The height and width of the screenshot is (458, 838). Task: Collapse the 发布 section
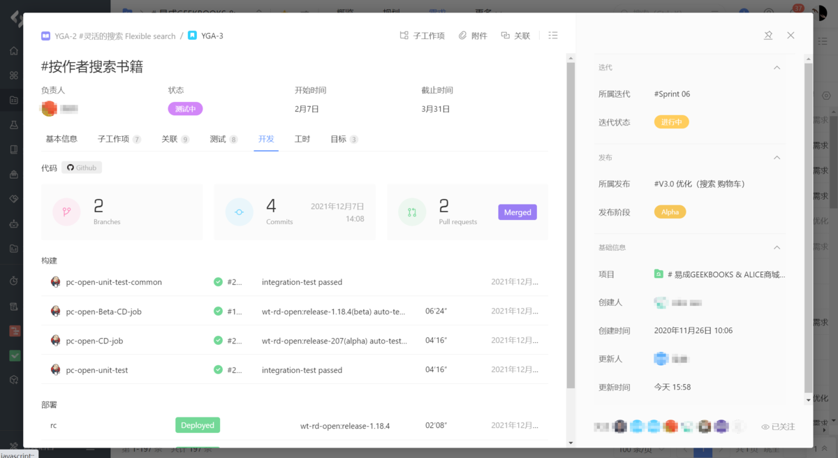[777, 157]
